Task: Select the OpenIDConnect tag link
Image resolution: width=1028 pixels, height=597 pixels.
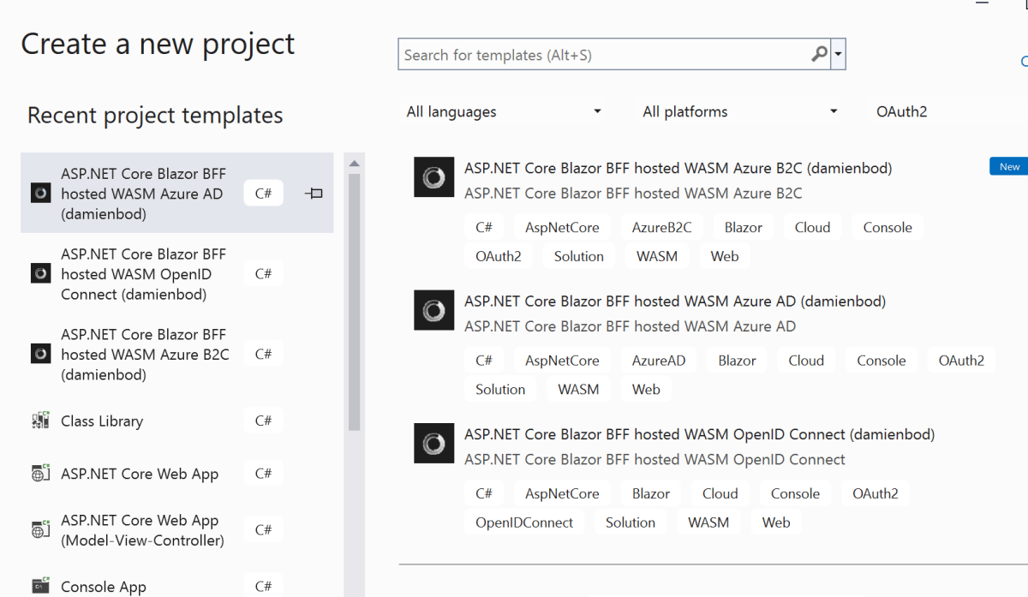Action: tap(524, 522)
